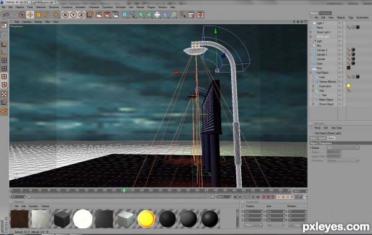Click the Apply button in Coordinates
This screenshot has width=372, height=235.
pos(297,225)
